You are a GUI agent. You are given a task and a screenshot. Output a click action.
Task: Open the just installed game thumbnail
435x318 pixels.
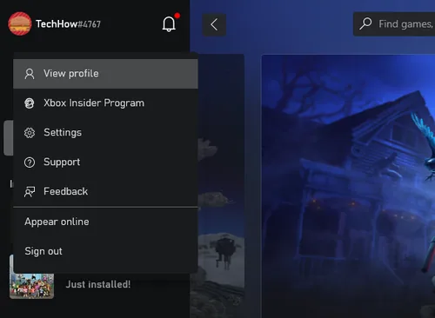(31, 285)
